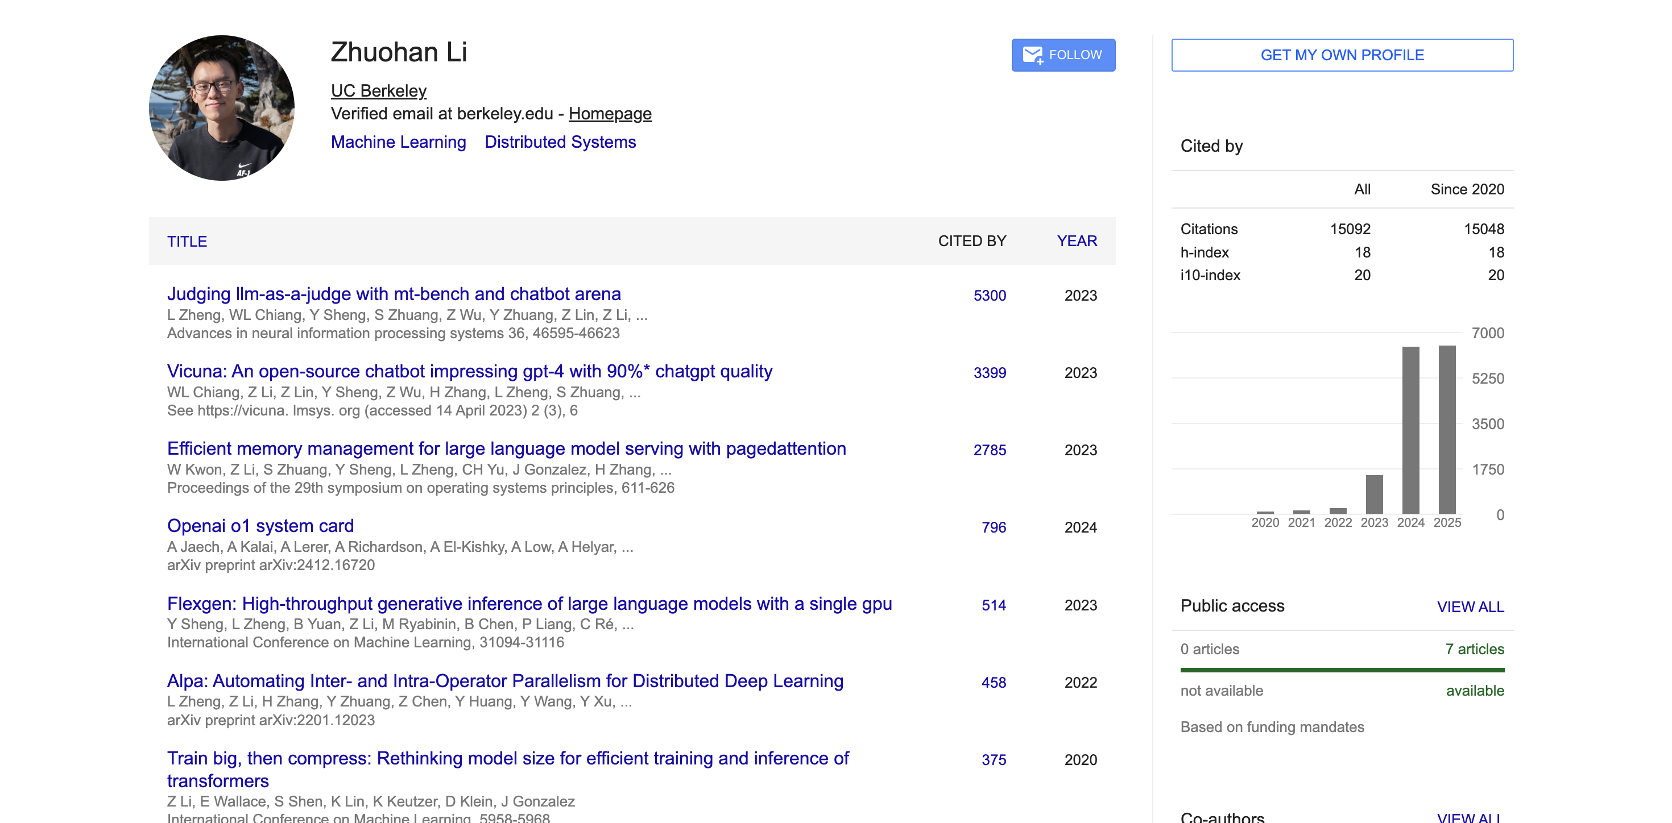Click the Get My Own Profile button
Image resolution: width=1672 pixels, height=823 pixels.
click(x=1342, y=55)
